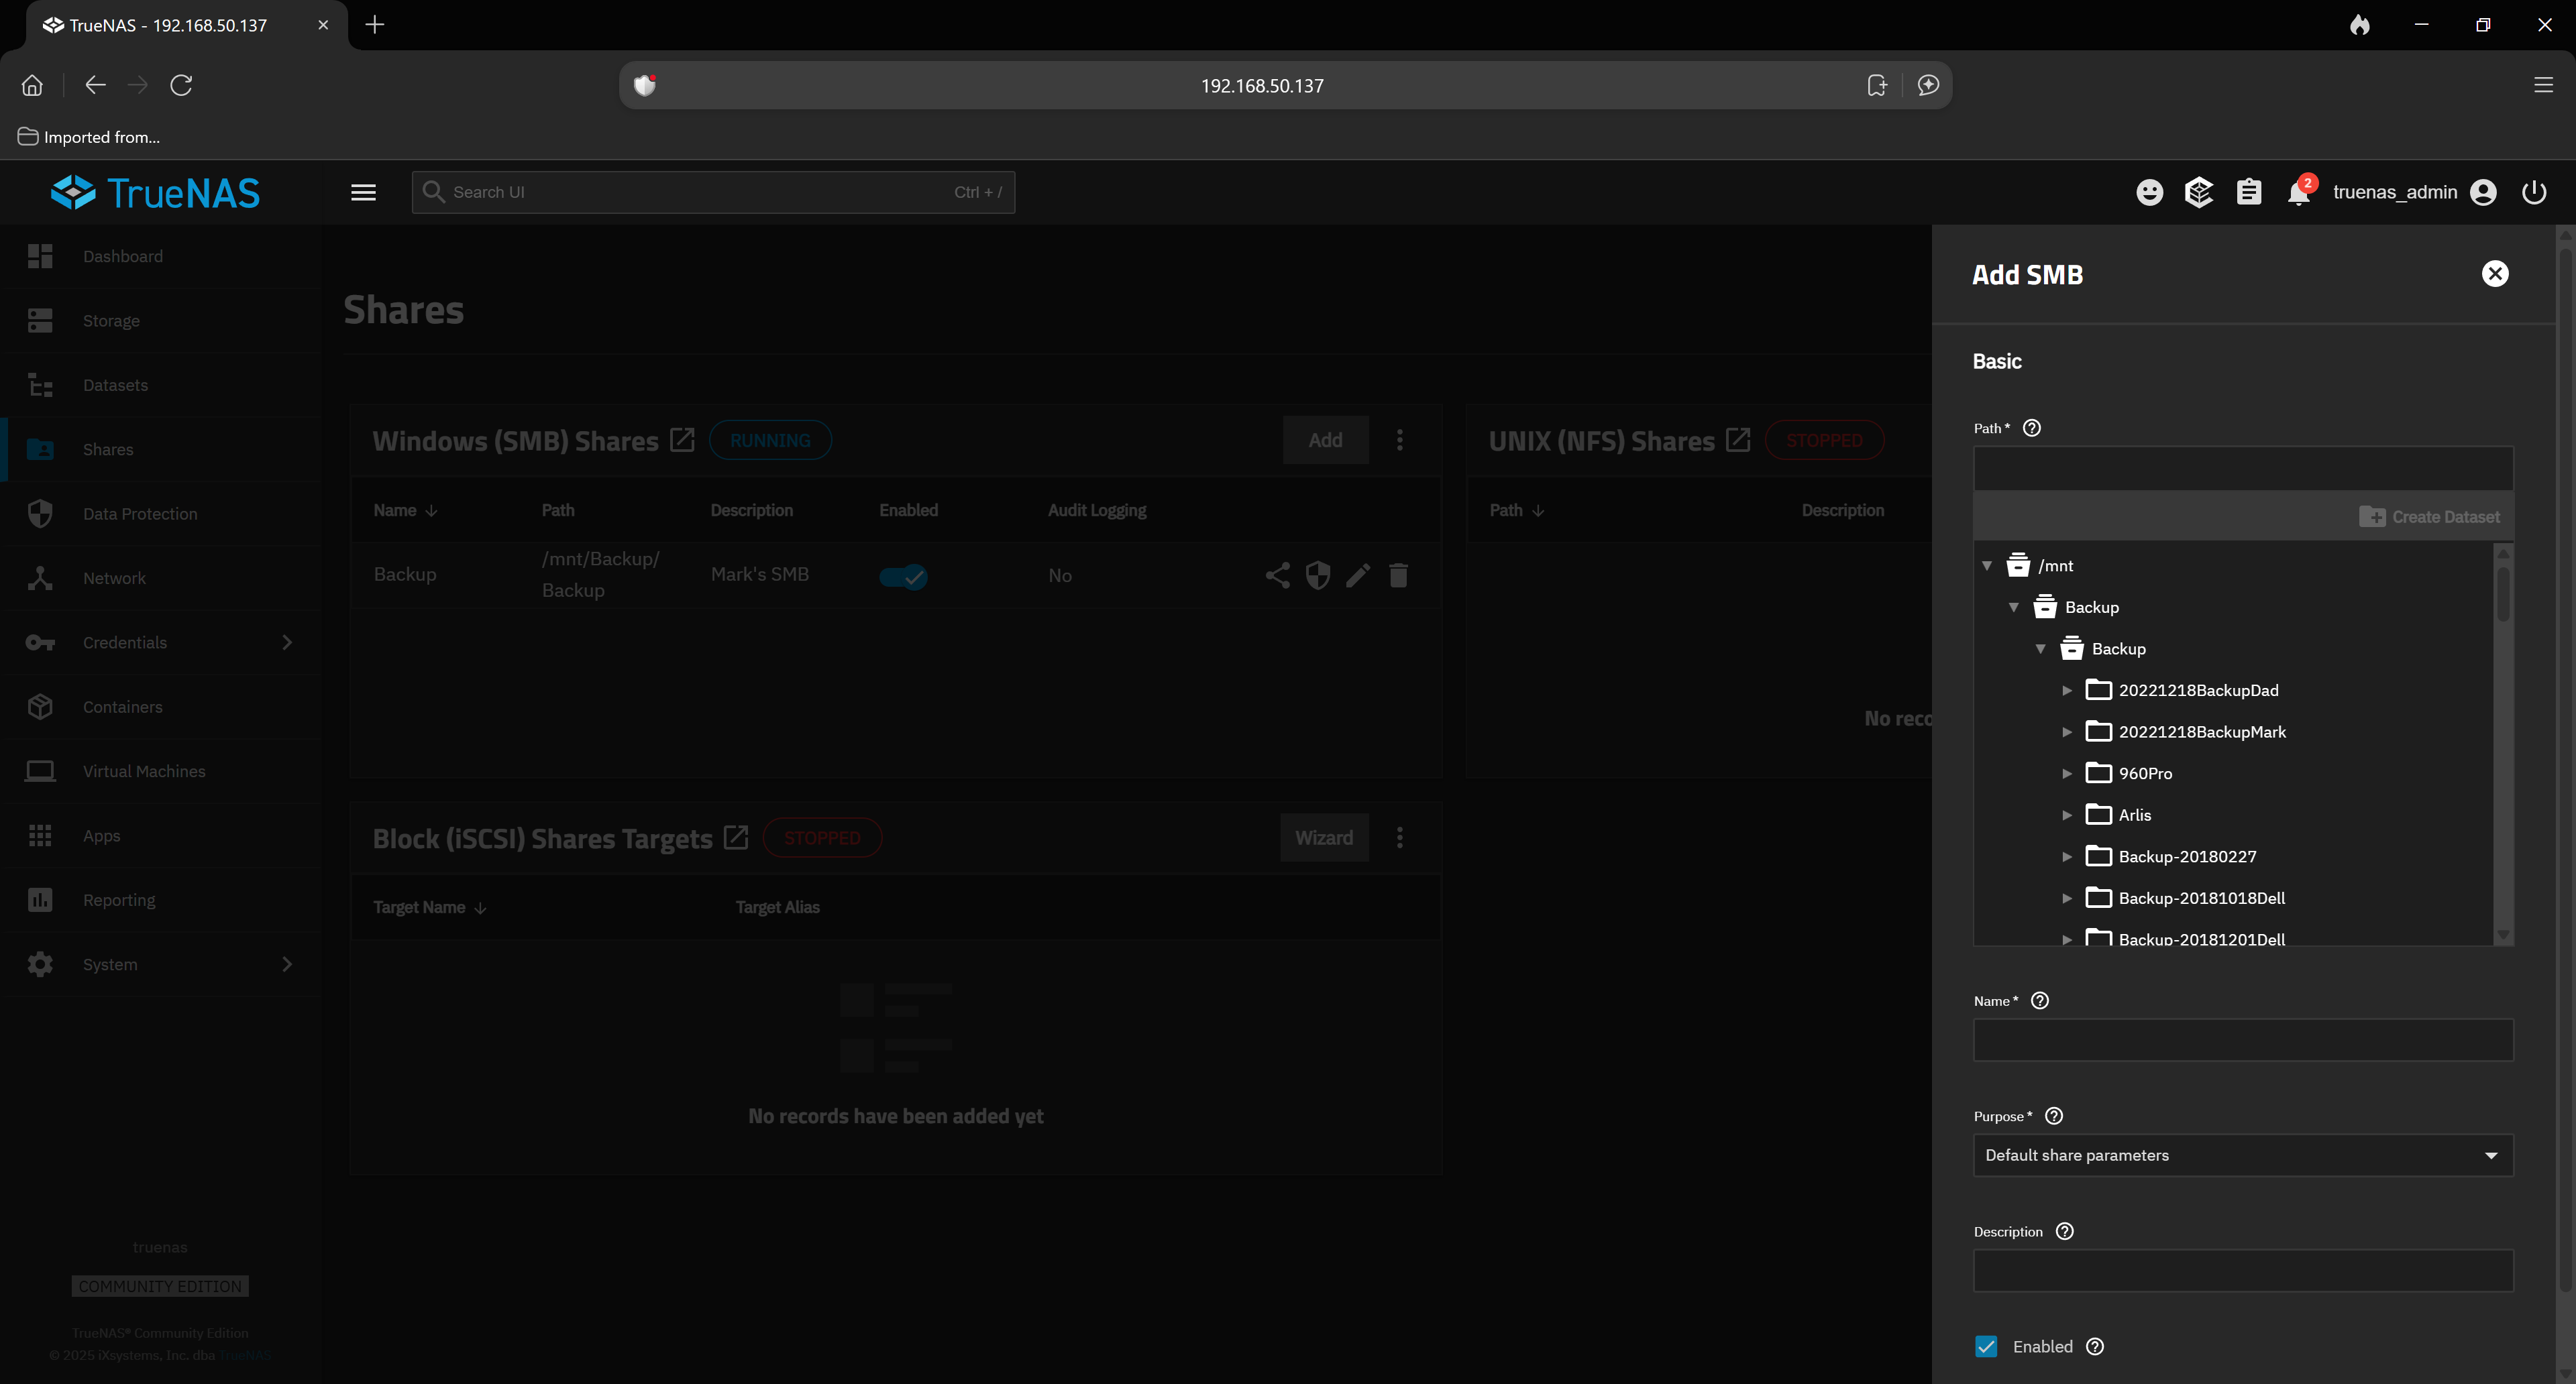Edit share ACL for Backup share
The image size is (2576, 1384).
pos(1277,575)
